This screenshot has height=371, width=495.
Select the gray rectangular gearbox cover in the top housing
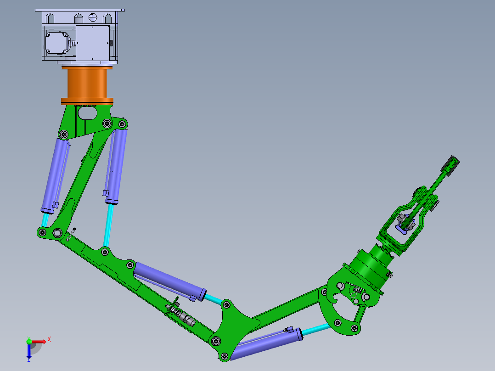[x=92, y=43]
